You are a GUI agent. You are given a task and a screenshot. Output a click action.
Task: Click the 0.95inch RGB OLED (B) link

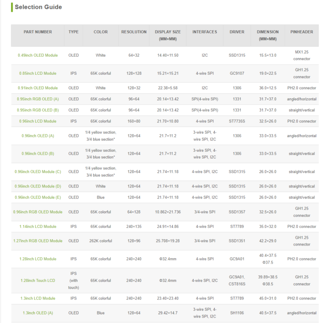click(x=38, y=110)
